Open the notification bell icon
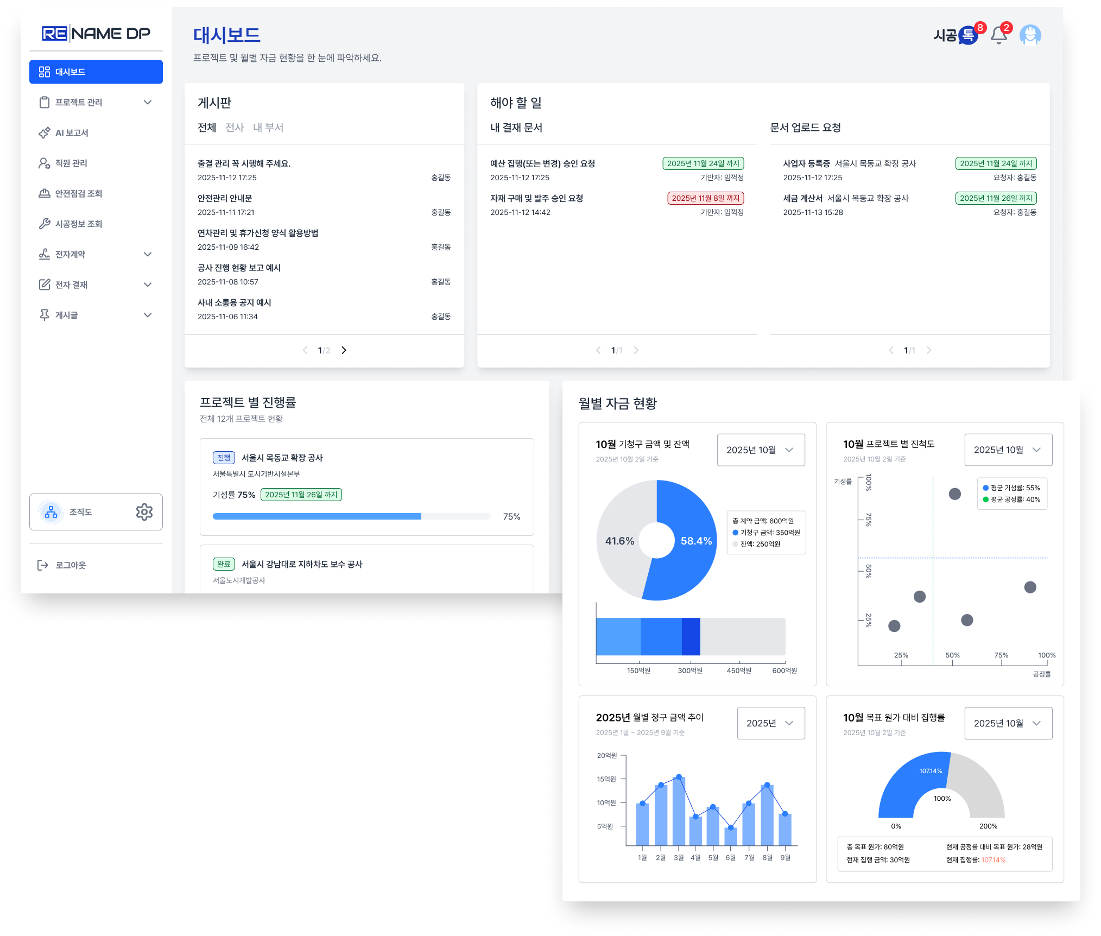Screen dimensions: 1101x936 point(998,36)
